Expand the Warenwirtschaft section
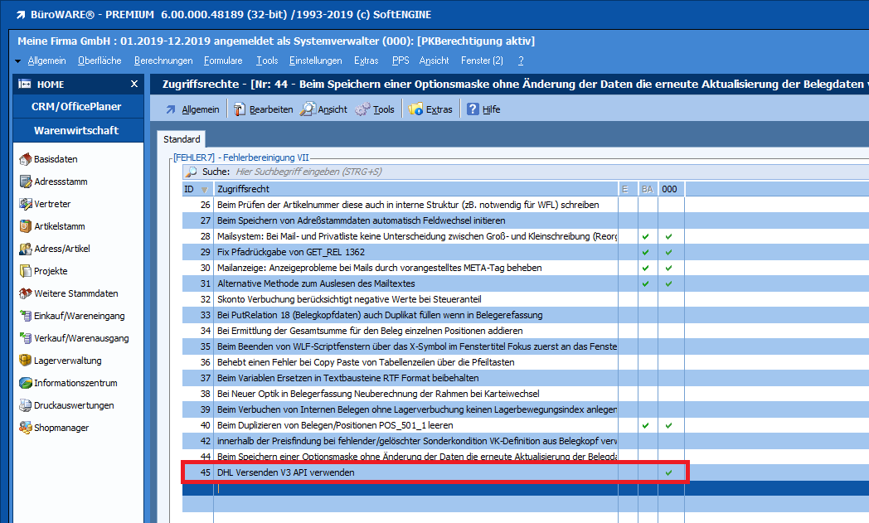The height and width of the screenshot is (523, 869). point(75,130)
